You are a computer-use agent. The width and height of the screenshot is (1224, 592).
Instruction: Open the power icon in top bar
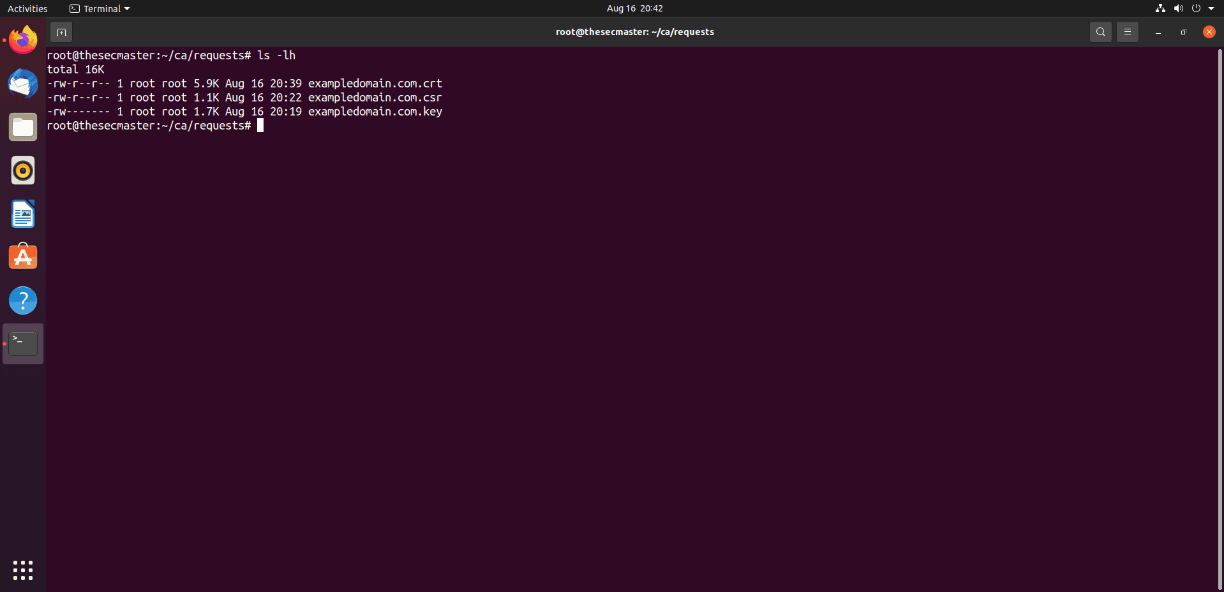pyautogui.click(x=1196, y=8)
